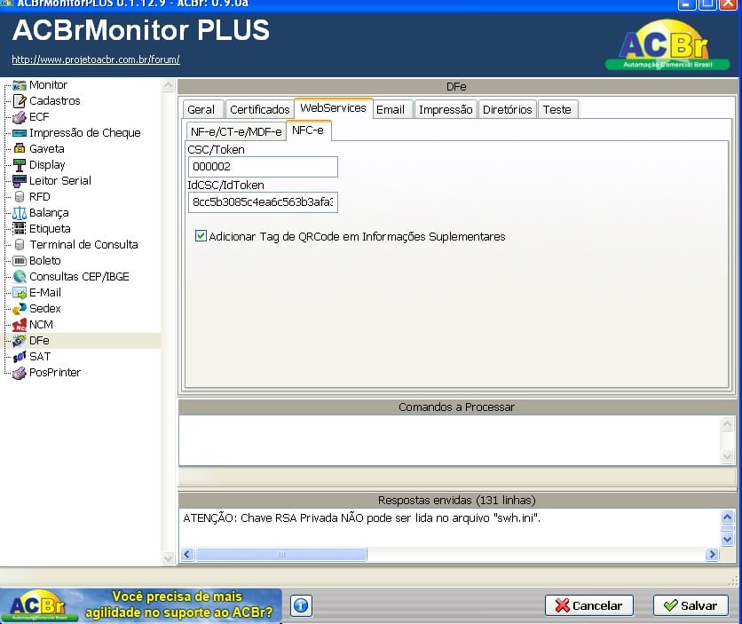742x624 pixels.
Task: Open the Email tab
Action: coord(391,109)
